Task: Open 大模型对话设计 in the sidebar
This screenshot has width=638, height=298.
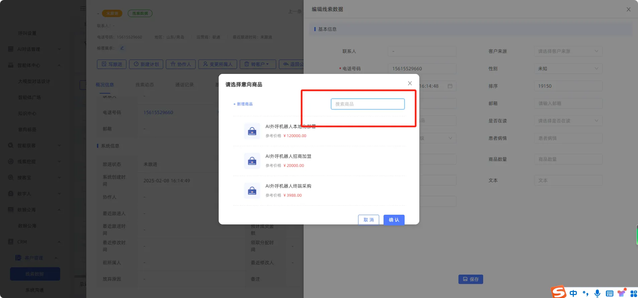Action: [34, 81]
